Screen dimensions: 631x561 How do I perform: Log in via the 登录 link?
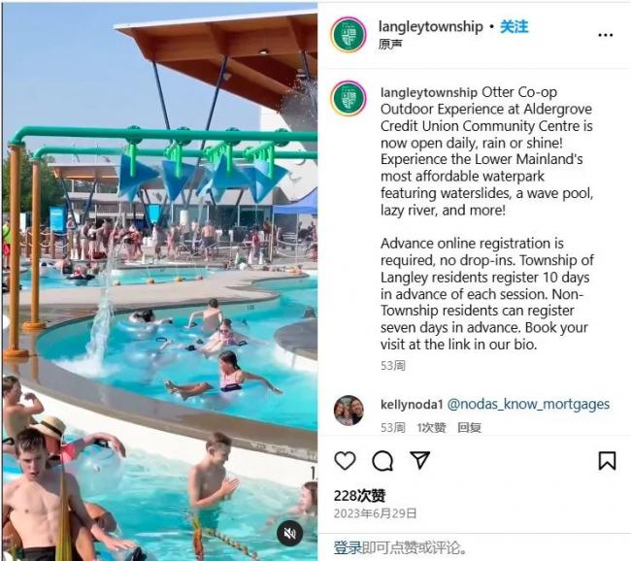coord(348,547)
